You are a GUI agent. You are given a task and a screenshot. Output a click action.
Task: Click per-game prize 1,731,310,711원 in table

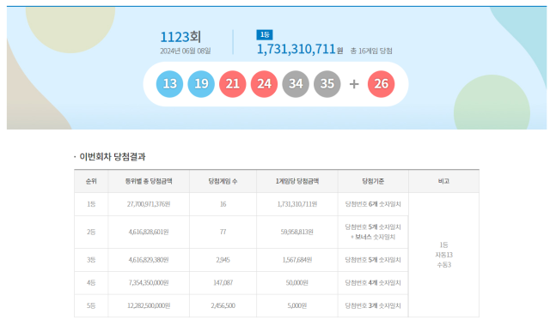point(297,204)
